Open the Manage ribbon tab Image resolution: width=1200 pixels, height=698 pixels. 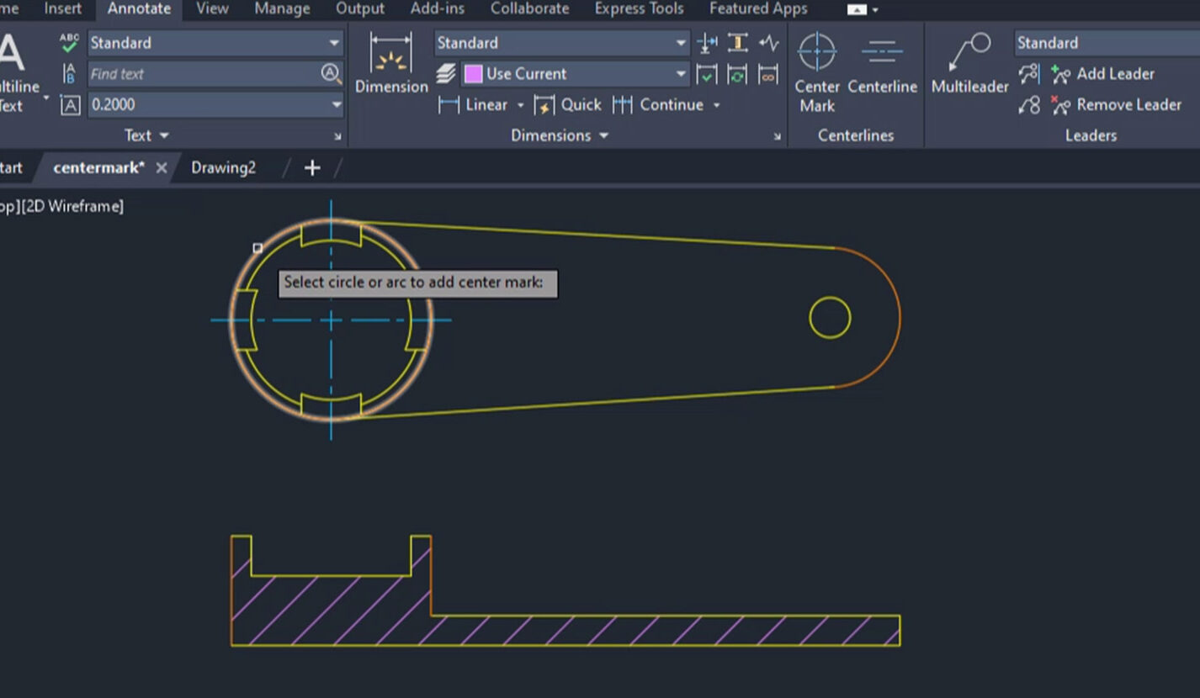[282, 8]
